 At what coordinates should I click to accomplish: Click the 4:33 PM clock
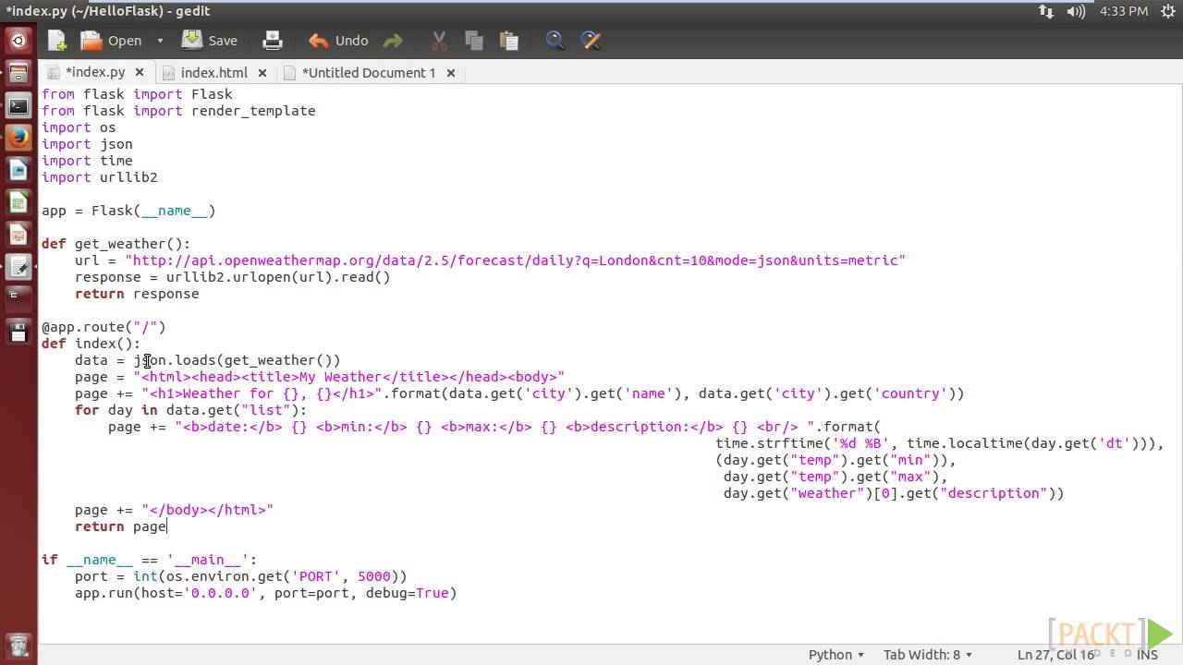click(x=1124, y=12)
